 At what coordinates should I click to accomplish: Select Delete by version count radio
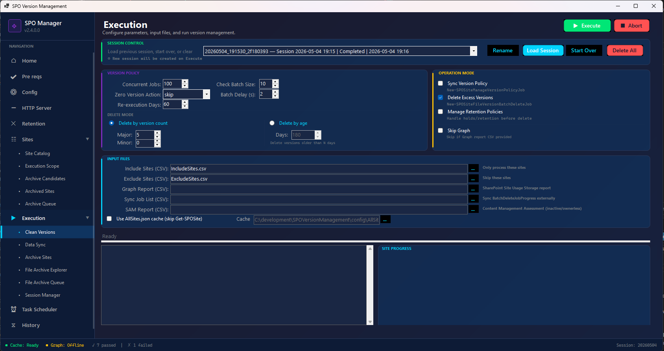[x=112, y=123]
